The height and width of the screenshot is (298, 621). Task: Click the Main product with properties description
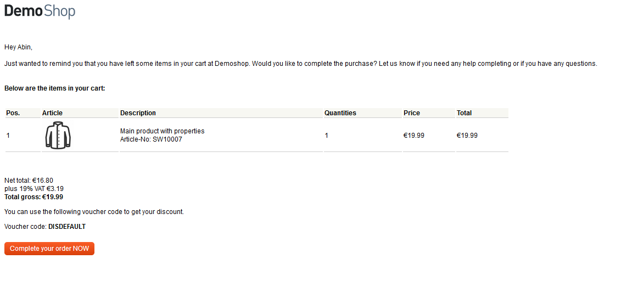[x=163, y=131]
